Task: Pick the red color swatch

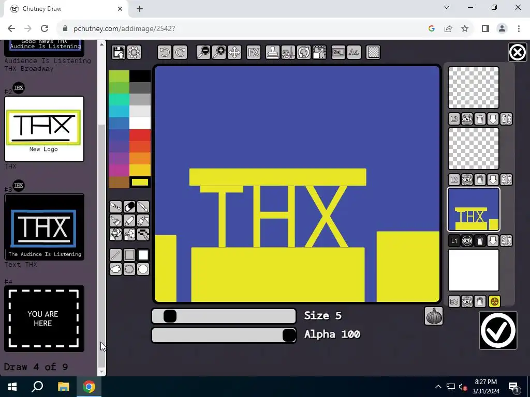Action: [140, 135]
